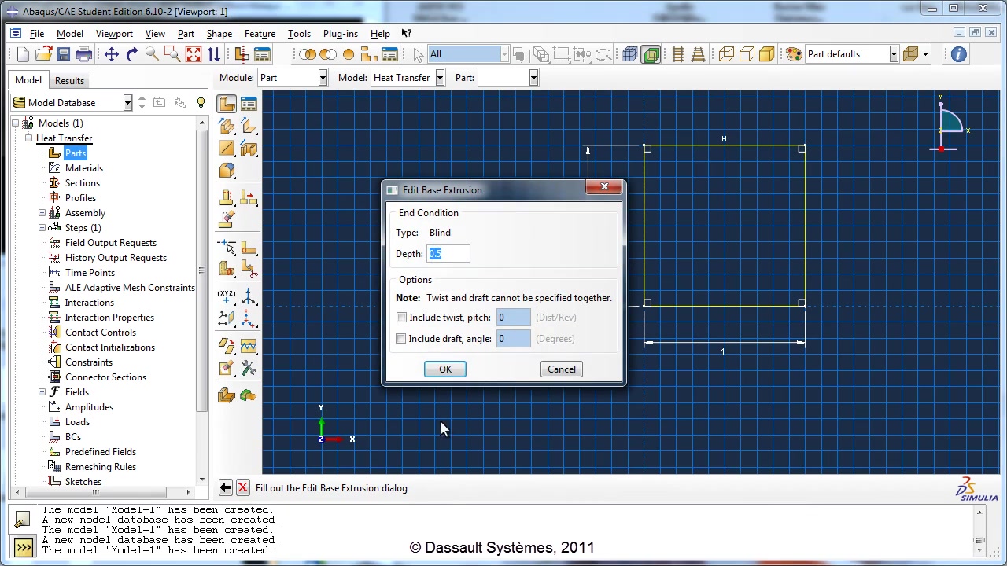The height and width of the screenshot is (566, 1007).
Task: Toggle the shaded render style button
Action: [766, 54]
